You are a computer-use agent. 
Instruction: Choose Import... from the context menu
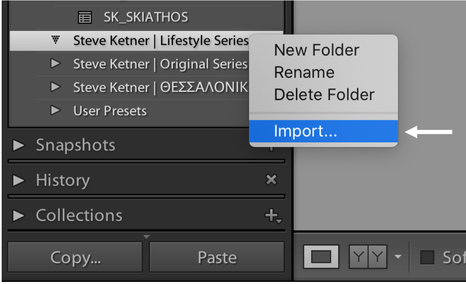coord(305,131)
